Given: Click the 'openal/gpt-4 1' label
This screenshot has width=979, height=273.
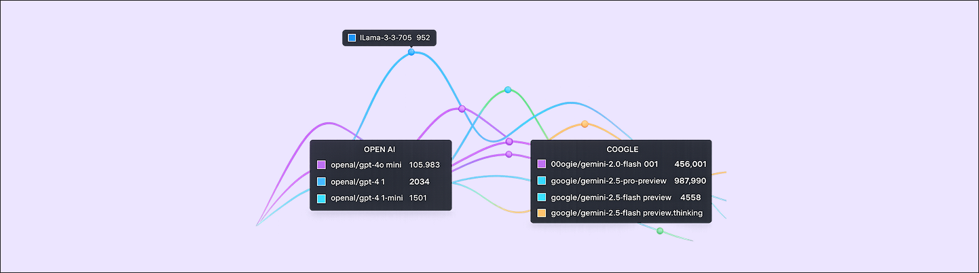Looking at the screenshot, I should pos(358,181).
